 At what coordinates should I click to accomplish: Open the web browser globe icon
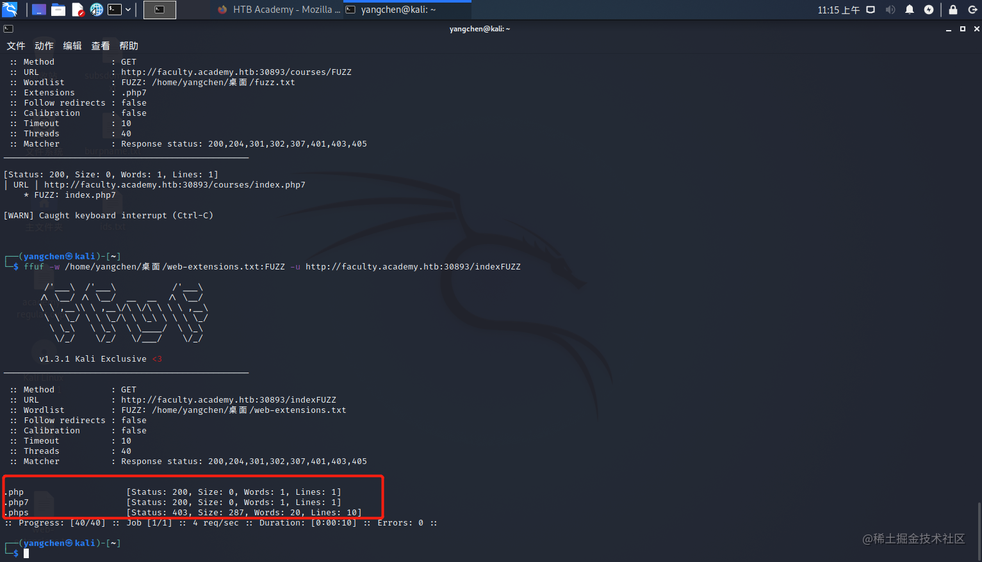[x=97, y=10]
